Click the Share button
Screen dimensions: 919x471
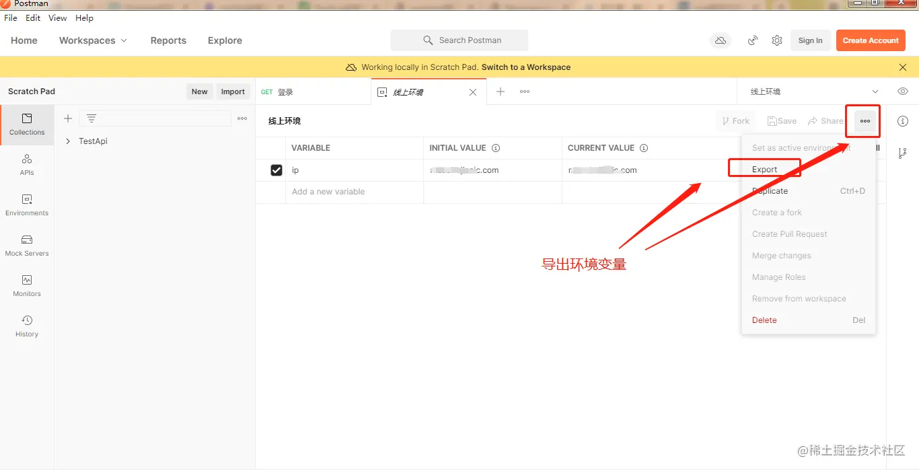pos(825,121)
